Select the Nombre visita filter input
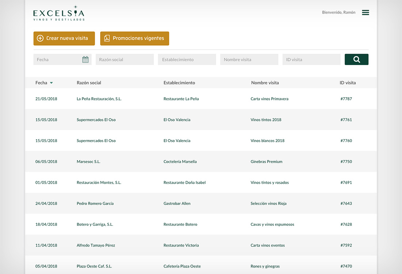The height and width of the screenshot is (274, 402). [x=249, y=60]
